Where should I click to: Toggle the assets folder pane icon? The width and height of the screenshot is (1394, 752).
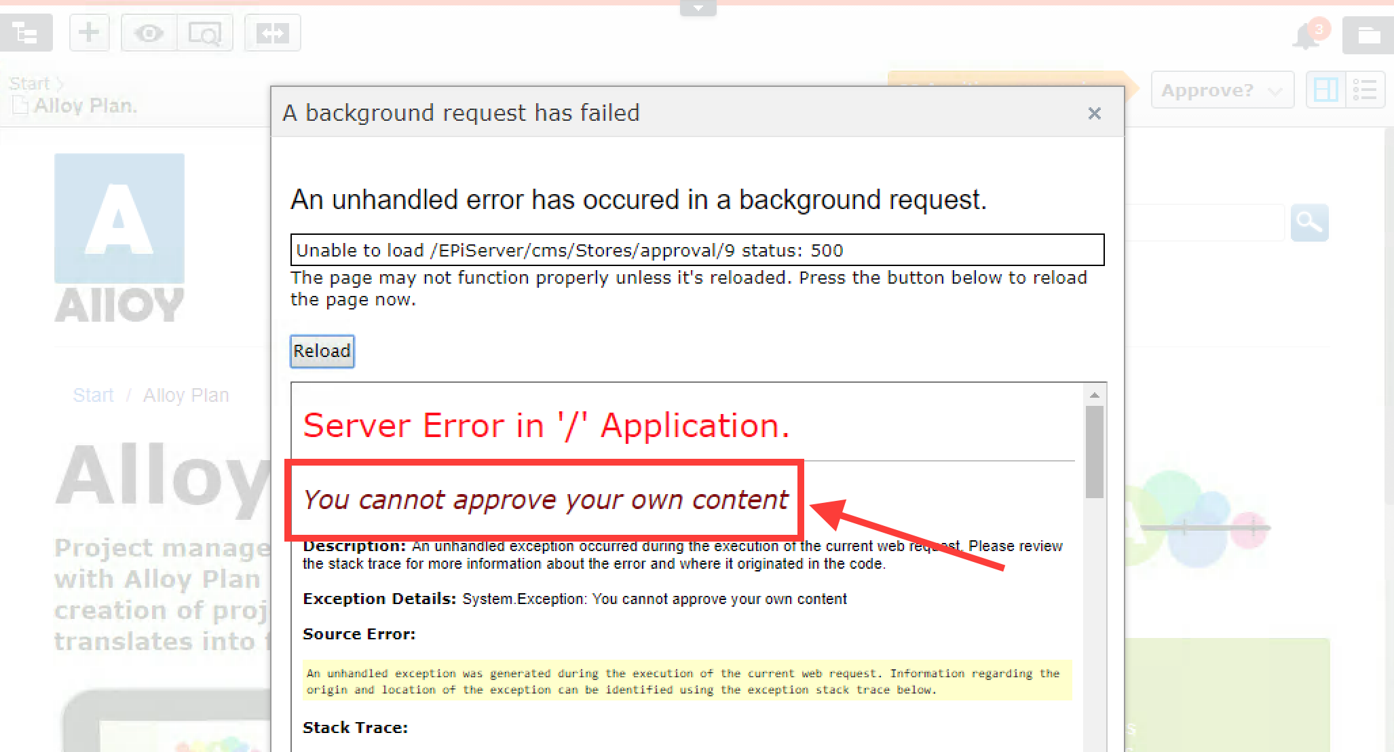click(1368, 35)
